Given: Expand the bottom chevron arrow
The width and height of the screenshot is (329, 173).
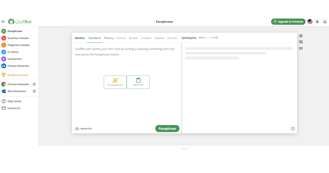Looking at the screenshot, I should [184, 149].
